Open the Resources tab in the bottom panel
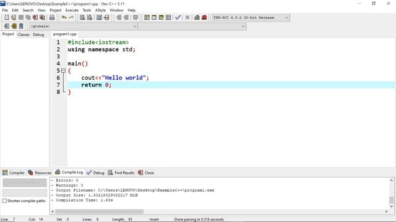Viewport: 396px width, 222px height. pos(40,173)
